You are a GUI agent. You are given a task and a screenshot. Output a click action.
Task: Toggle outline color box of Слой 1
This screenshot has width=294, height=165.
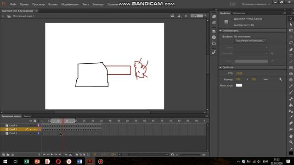pyautogui.click(x=39, y=133)
